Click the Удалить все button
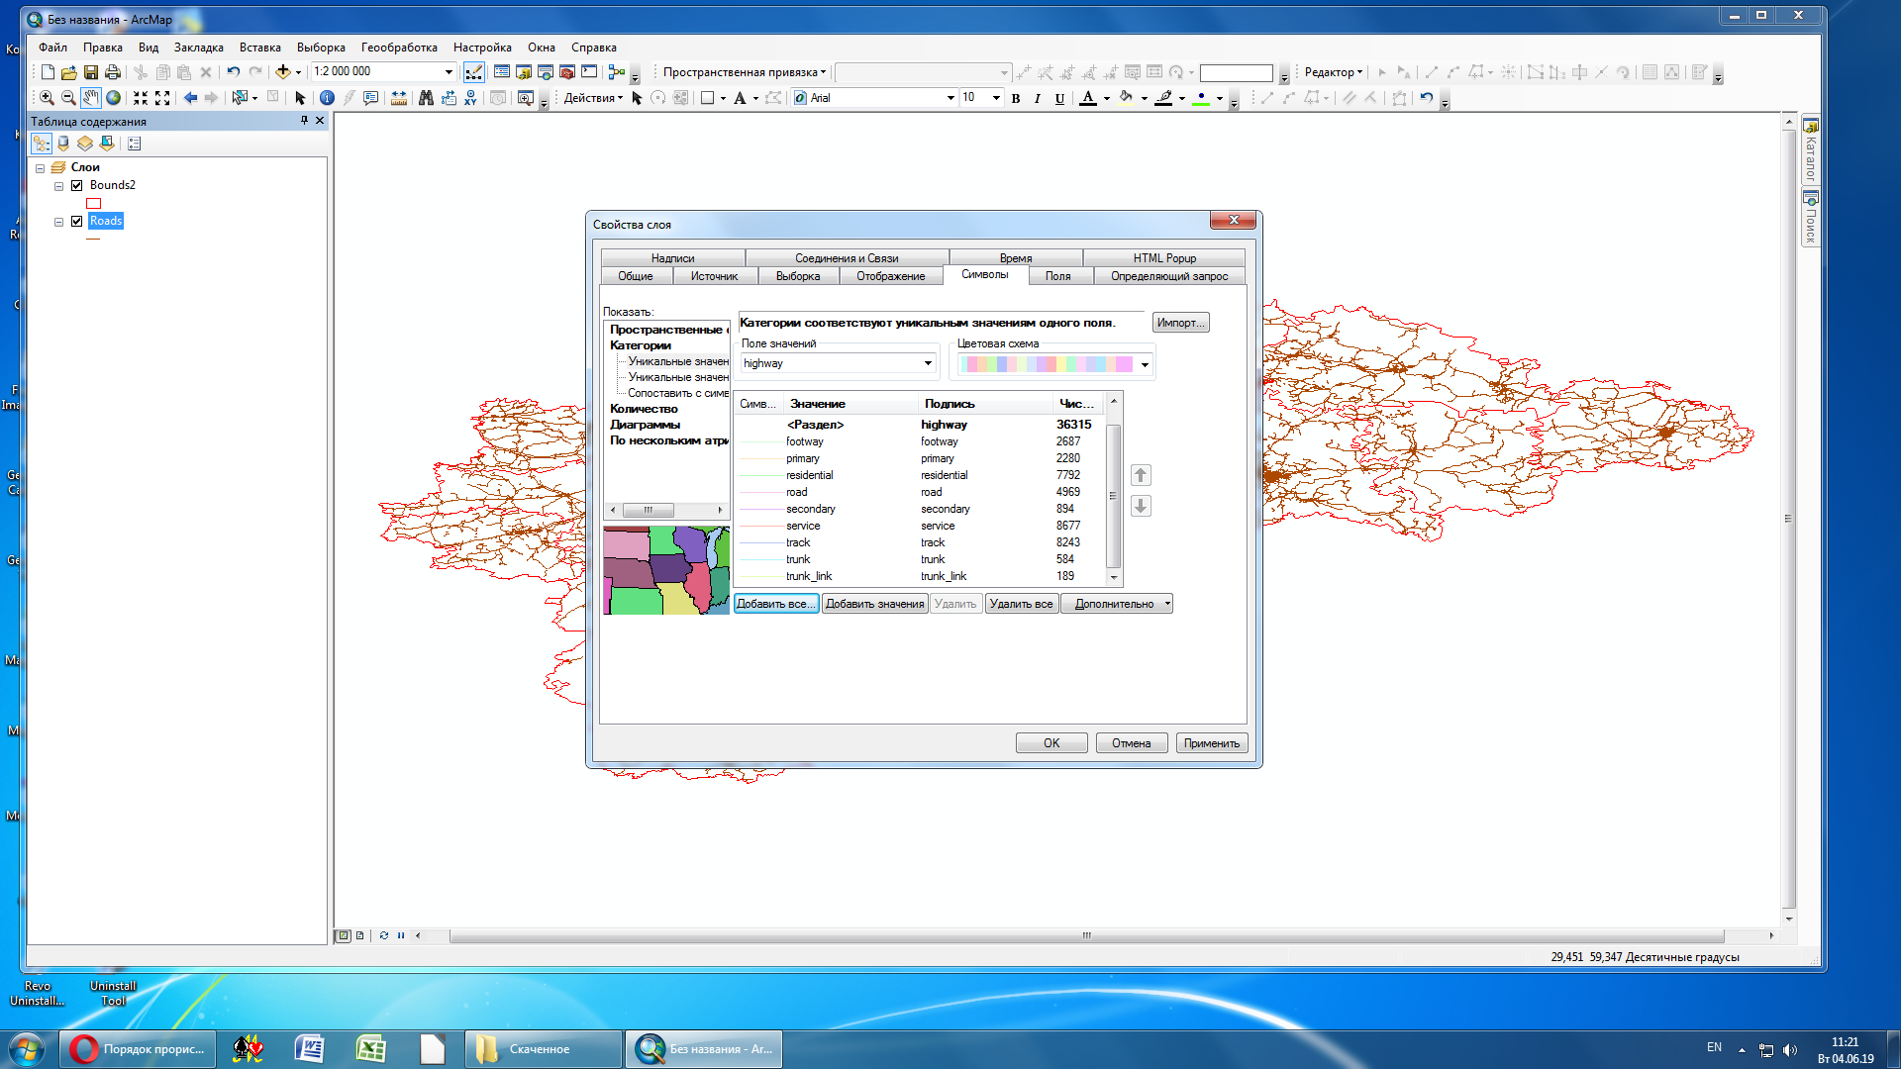 coord(1021,604)
